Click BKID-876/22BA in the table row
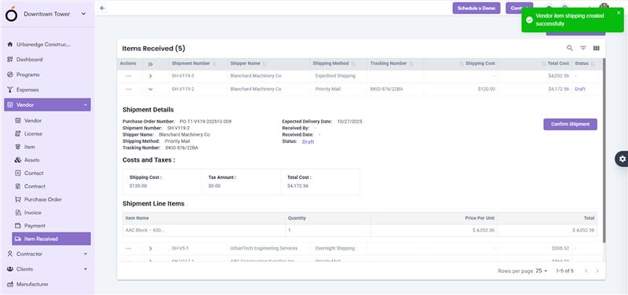Screen dimensions: 628x295 (x=386, y=89)
